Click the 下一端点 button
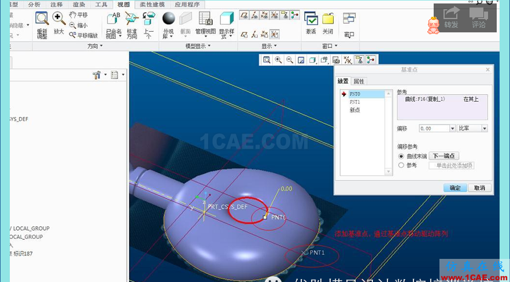 tap(444, 156)
